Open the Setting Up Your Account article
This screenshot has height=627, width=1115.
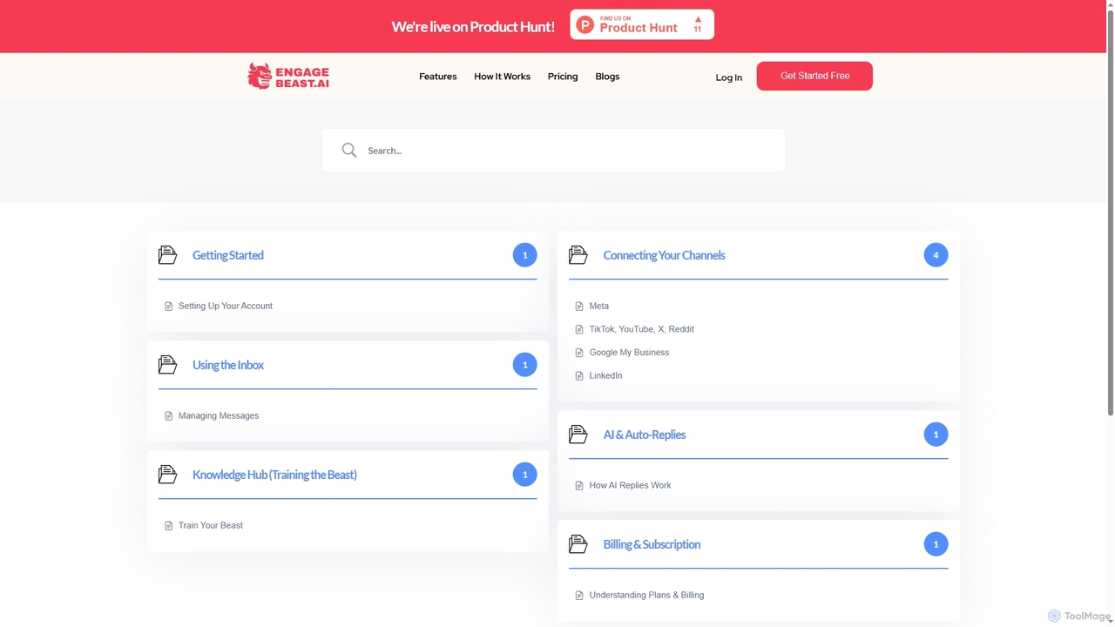coord(226,306)
